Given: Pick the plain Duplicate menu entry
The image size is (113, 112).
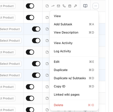Looking at the screenshot, I should (x=74, y=70).
